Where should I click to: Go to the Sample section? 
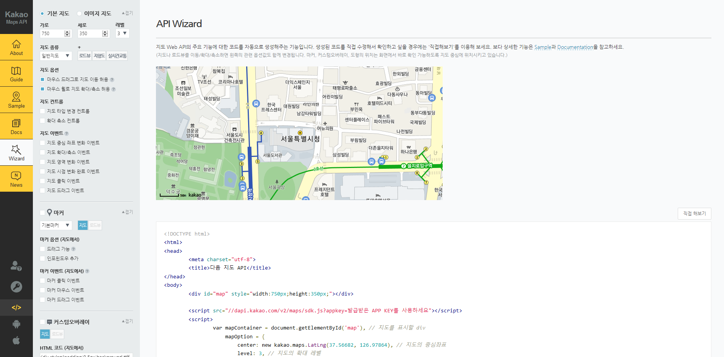pos(16,100)
